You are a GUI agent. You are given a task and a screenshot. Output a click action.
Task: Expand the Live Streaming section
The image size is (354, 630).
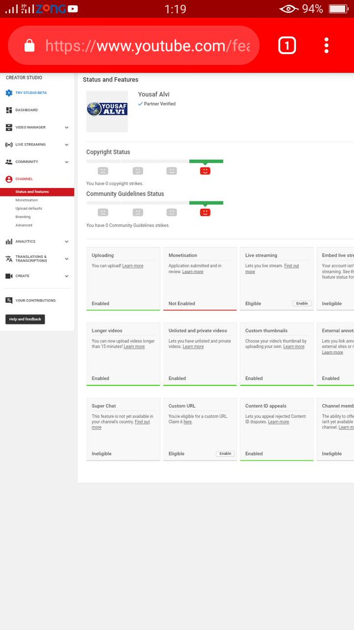point(67,144)
